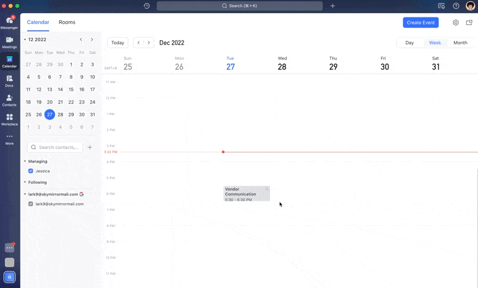Add a calendar with the plus icon
Screen dimensions: 478x288
(90, 147)
